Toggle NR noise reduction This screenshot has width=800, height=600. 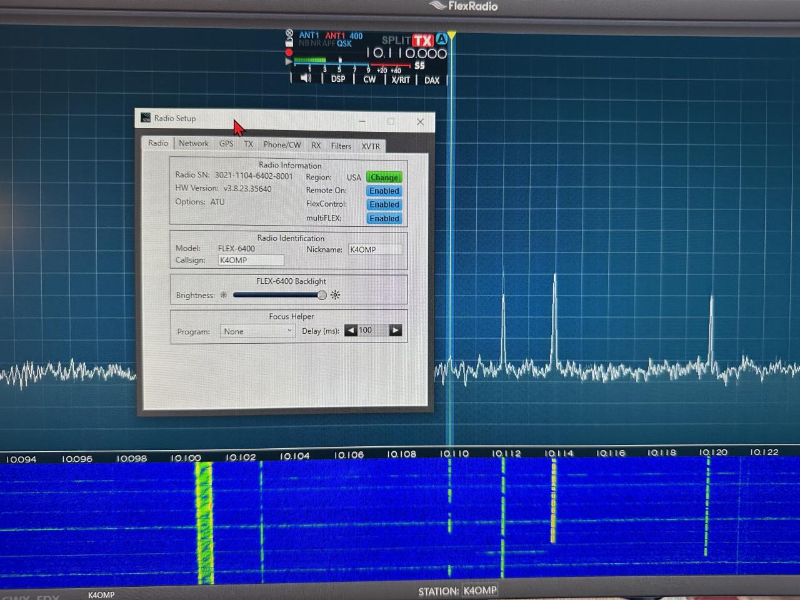tap(316, 44)
